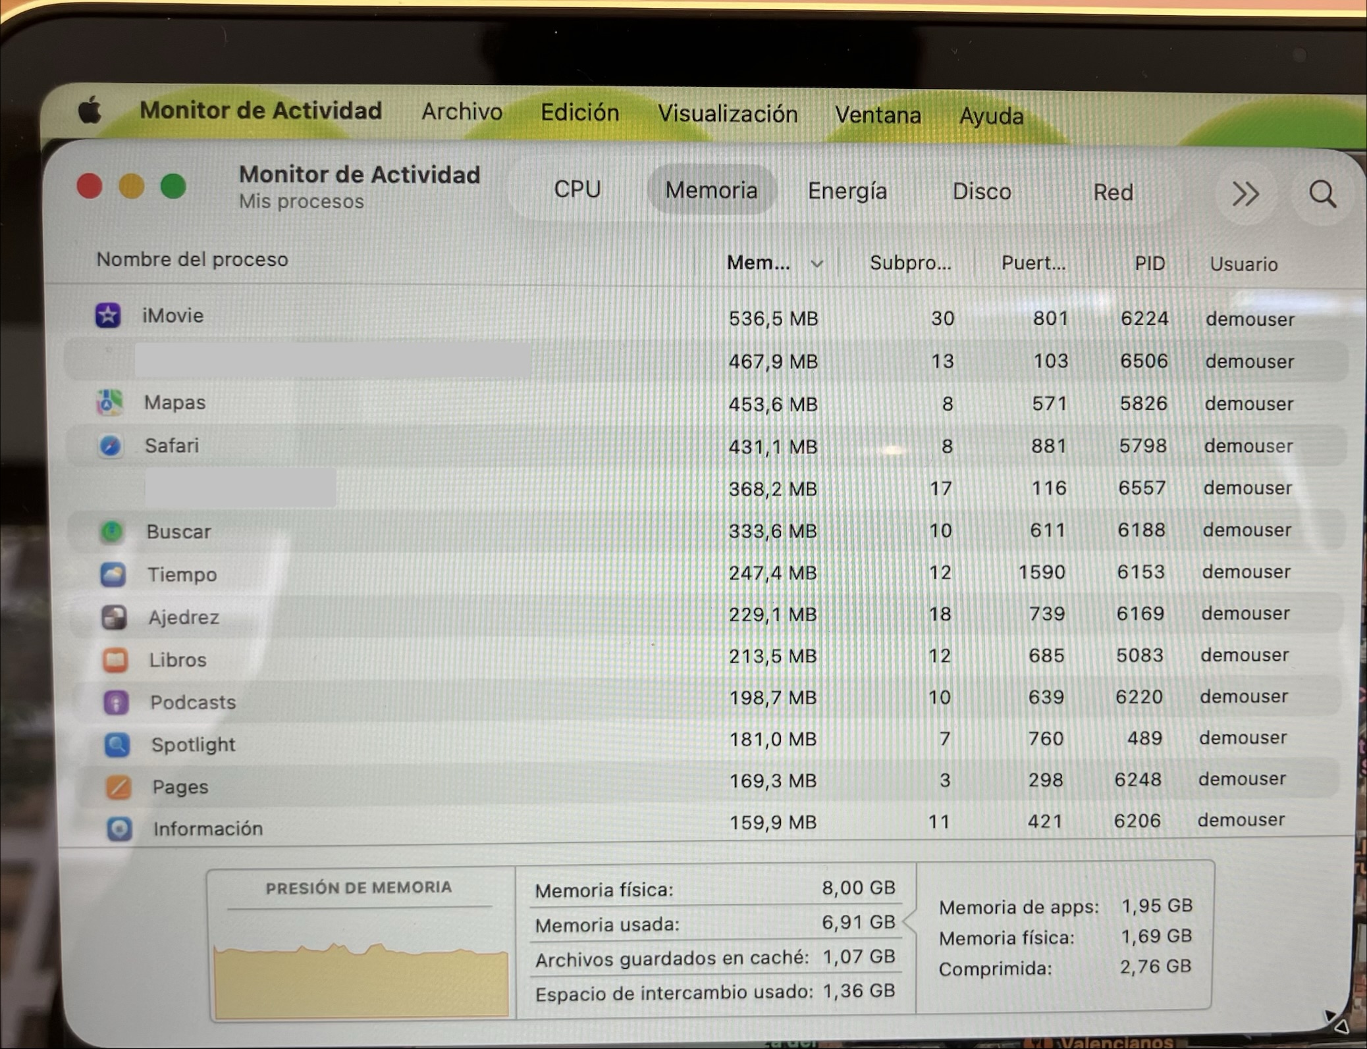Click the Memoria de apps 1,95 GB value
This screenshot has width=1367, height=1049.
[x=1157, y=906]
